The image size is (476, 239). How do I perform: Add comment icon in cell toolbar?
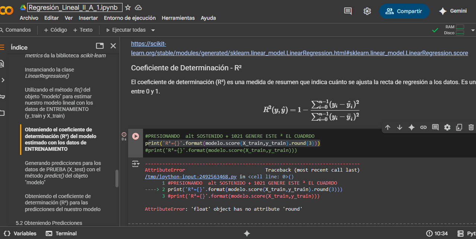[x=435, y=127]
